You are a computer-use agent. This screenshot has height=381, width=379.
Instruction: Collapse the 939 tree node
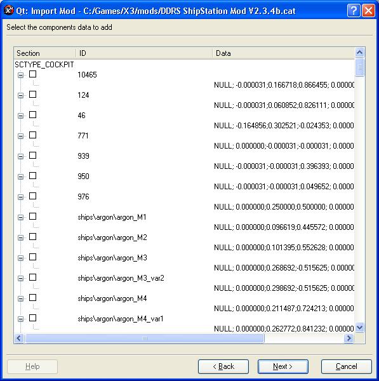point(21,156)
